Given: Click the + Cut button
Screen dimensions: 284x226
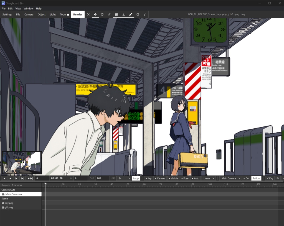Looking at the screenshot, I should [x=246, y=178].
